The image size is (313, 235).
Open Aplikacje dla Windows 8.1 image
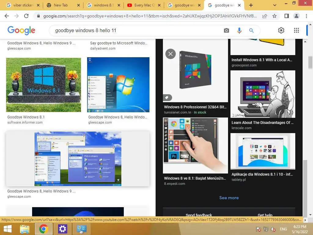point(263,151)
